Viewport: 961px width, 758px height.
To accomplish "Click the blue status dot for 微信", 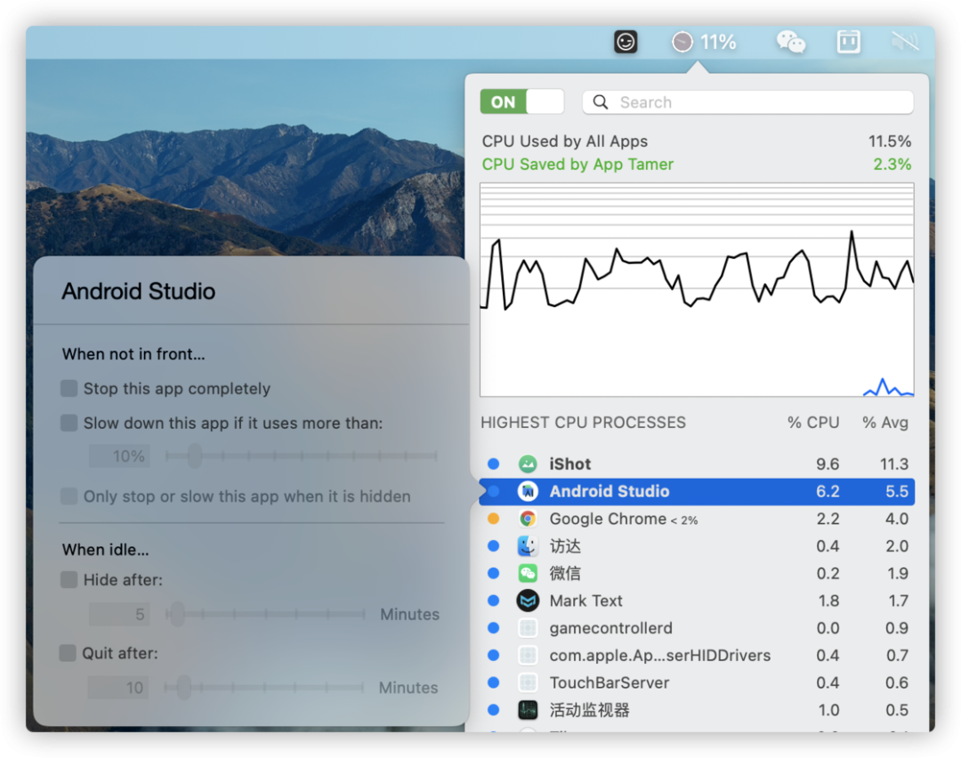I will point(493,574).
